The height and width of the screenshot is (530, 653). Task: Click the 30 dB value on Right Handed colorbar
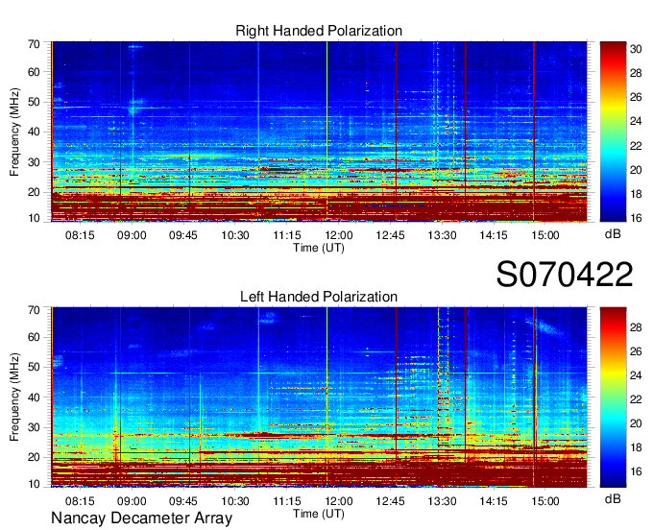pyautogui.click(x=636, y=49)
